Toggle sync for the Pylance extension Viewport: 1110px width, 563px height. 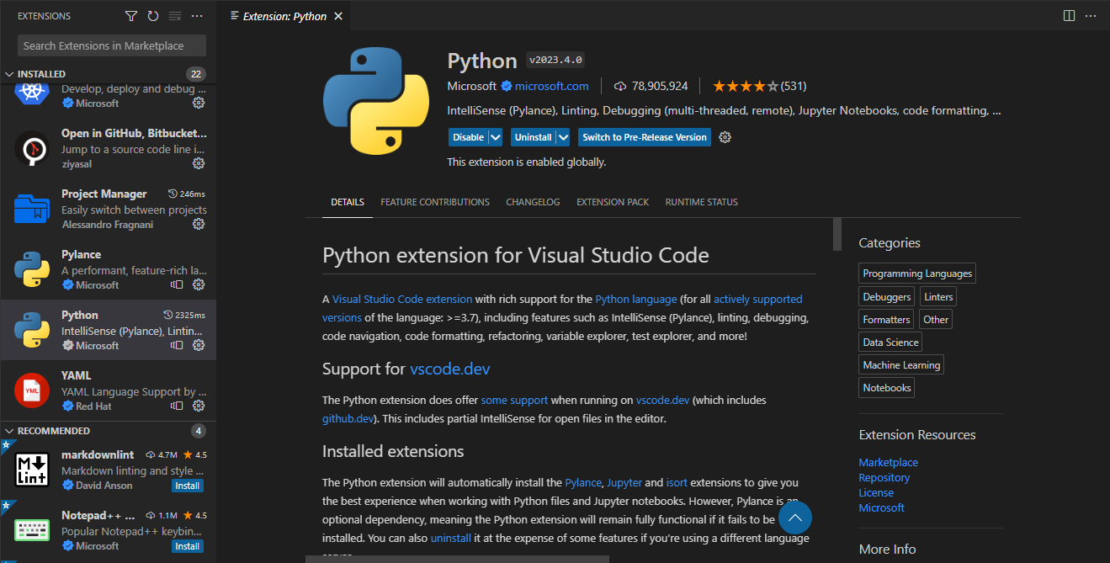pyautogui.click(x=177, y=284)
